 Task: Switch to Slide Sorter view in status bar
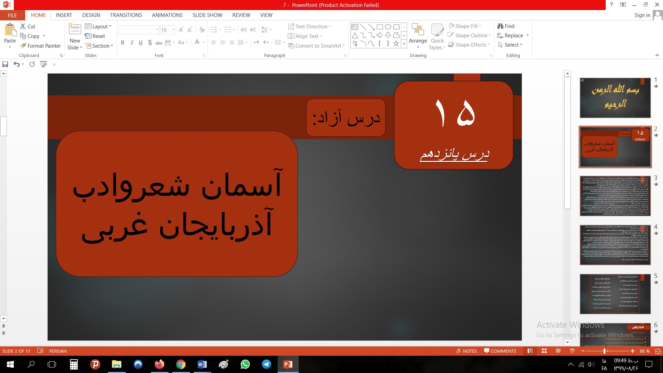[544, 351]
